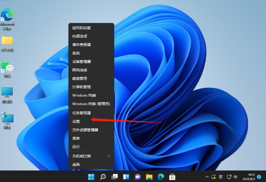Click the Windows Start button

tap(91, 176)
